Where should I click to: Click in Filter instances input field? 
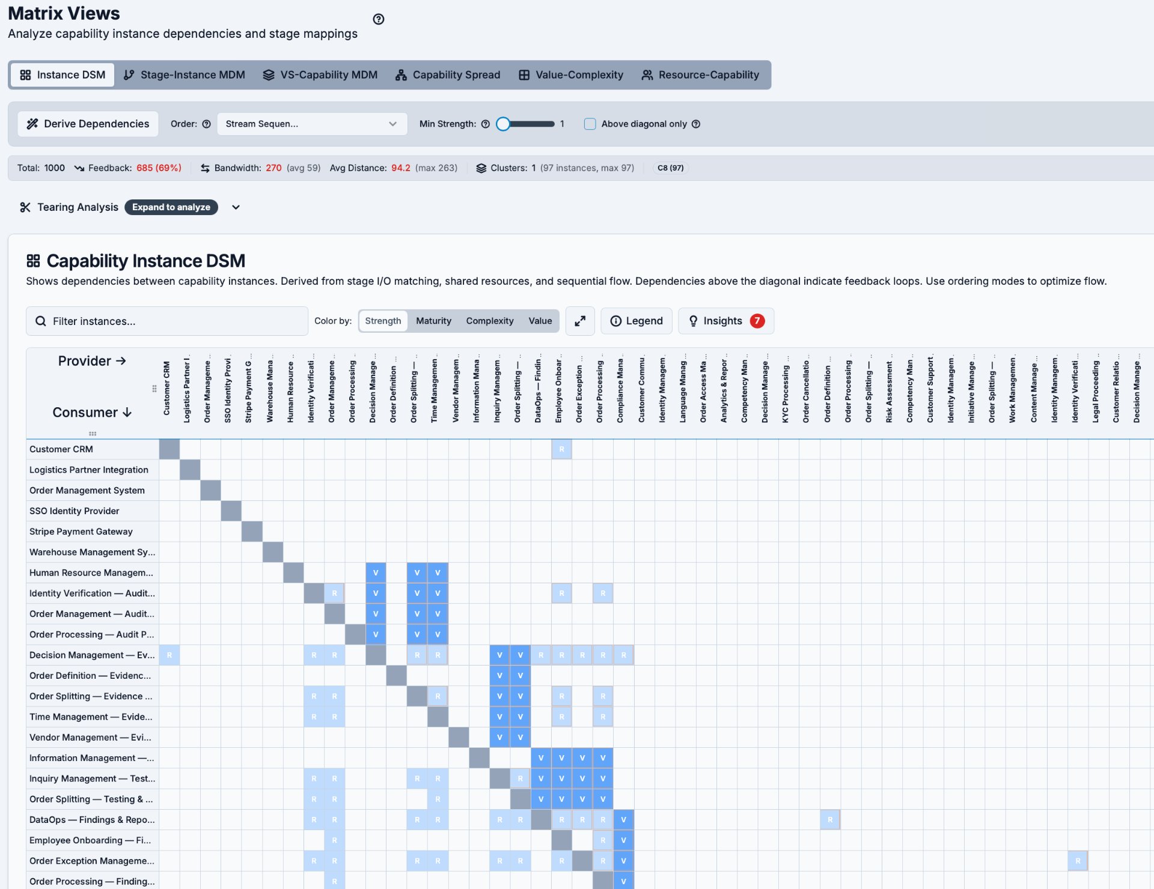pos(167,321)
